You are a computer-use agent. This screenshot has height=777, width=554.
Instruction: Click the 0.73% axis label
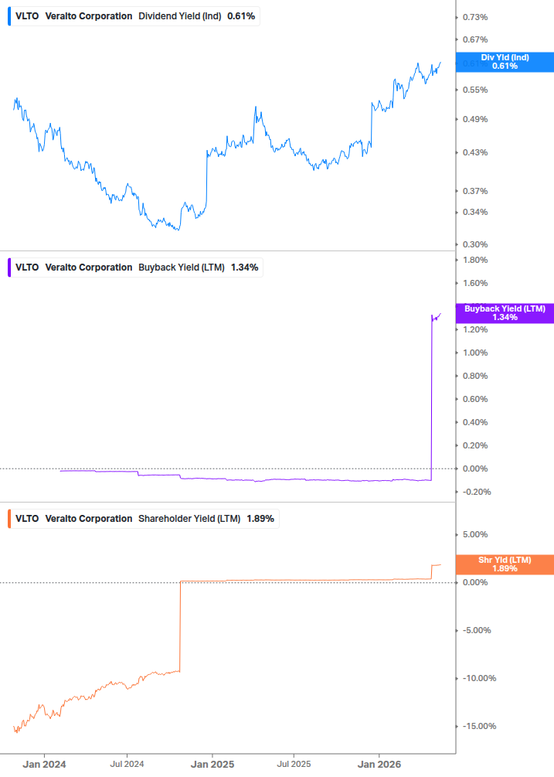(475, 17)
